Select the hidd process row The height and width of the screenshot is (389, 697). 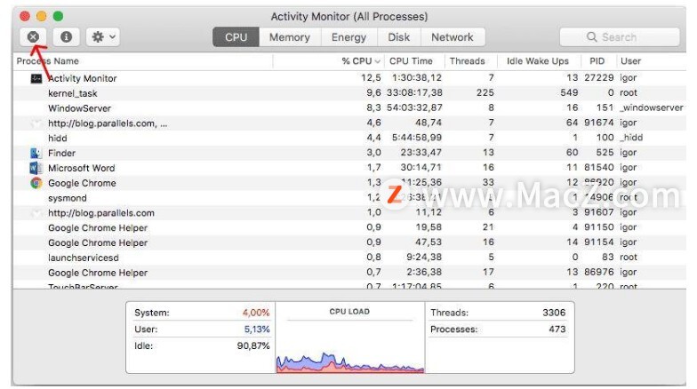click(x=349, y=139)
